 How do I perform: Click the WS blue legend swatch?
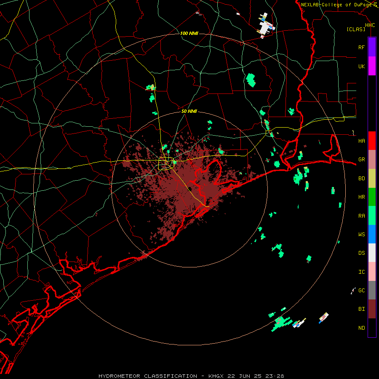click(x=372, y=234)
